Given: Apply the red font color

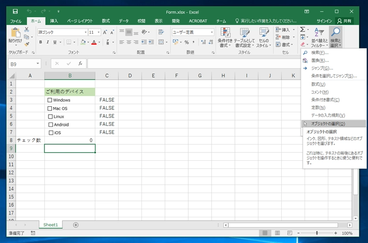Looking at the screenshot, I should (94, 42).
